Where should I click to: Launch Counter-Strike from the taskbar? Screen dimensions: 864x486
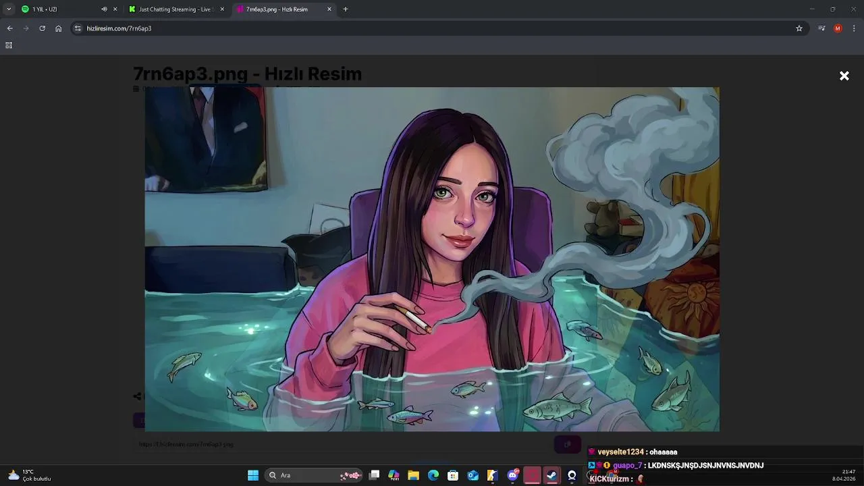493,475
